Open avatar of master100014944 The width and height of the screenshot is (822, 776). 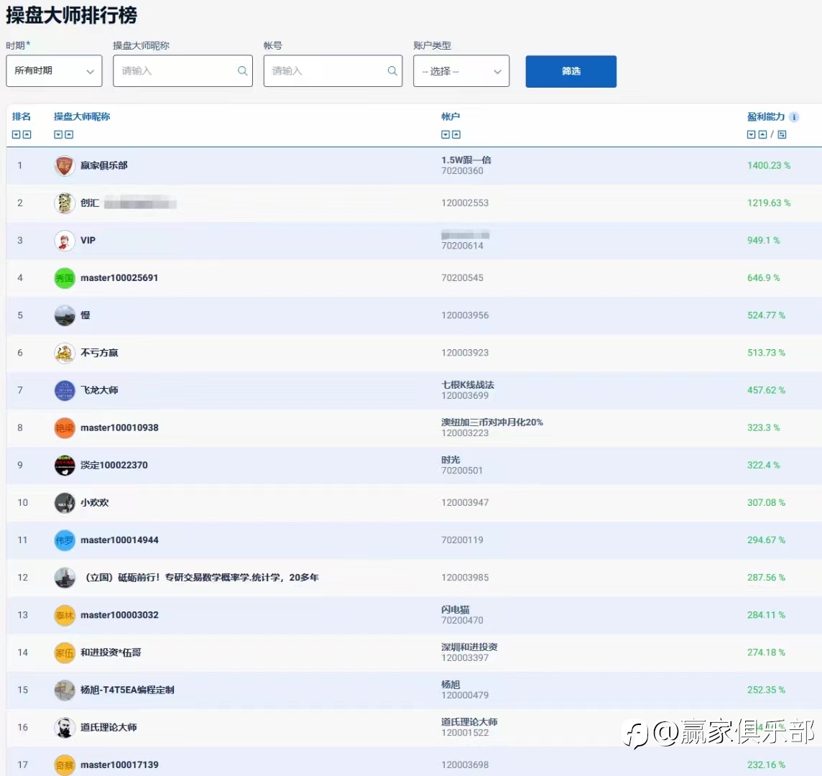point(65,540)
